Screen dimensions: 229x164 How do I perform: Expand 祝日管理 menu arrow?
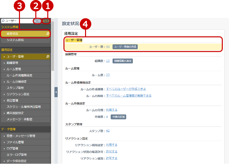tap(4, 100)
